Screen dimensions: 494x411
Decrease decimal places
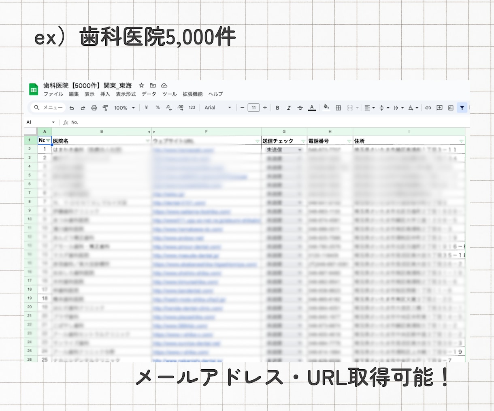tap(169, 108)
